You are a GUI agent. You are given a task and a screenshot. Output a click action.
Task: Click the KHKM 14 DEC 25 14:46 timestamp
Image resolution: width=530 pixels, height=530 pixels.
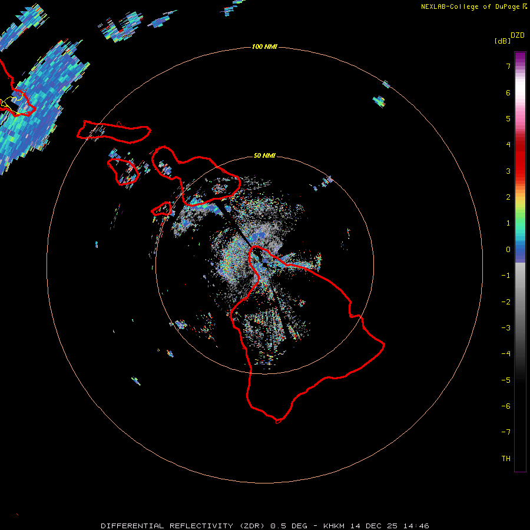point(376,526)
